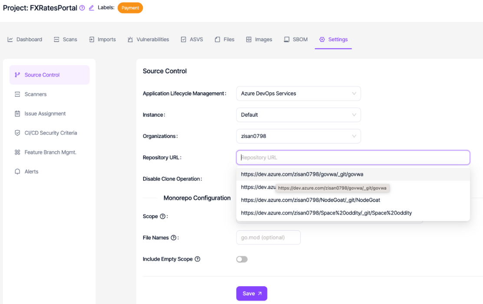Select the Source Control branch icon
Image resolution: width=483 pixels, height=304 pixels.
(x=17, y=75)
